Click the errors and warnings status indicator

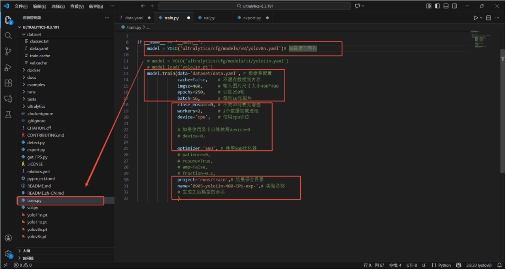tap(23, 265)
